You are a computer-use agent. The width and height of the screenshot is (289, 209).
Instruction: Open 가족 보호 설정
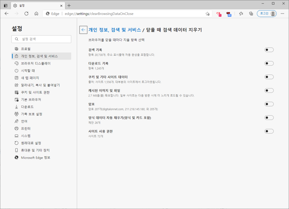pyautogui.click(x=41, y=114)
